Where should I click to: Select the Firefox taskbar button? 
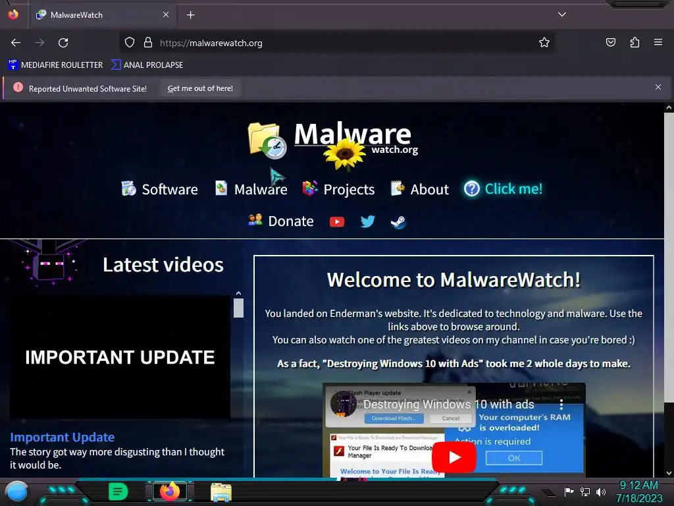[169, 492]
